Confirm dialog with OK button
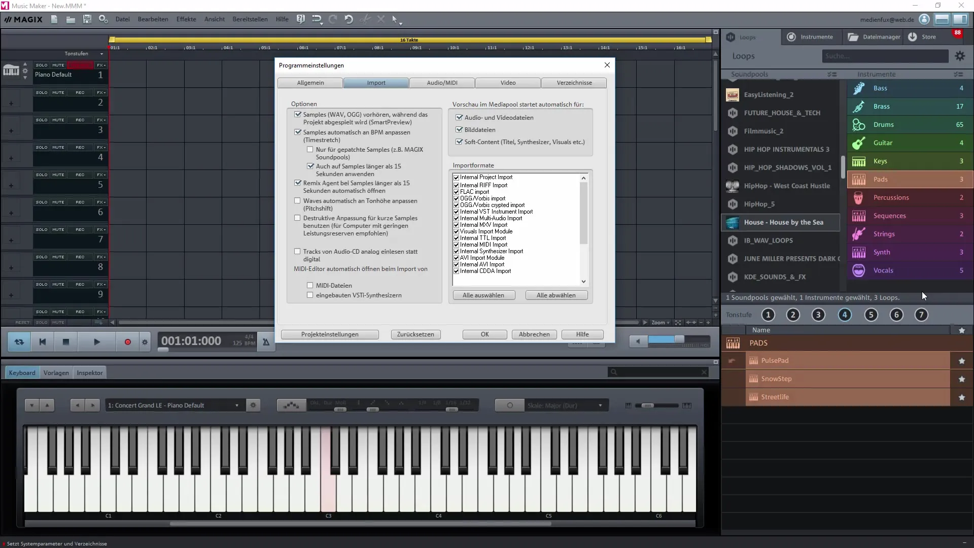The height and width of the screenshot is (548, 974). pyautogui.click(x=484, y=334)
